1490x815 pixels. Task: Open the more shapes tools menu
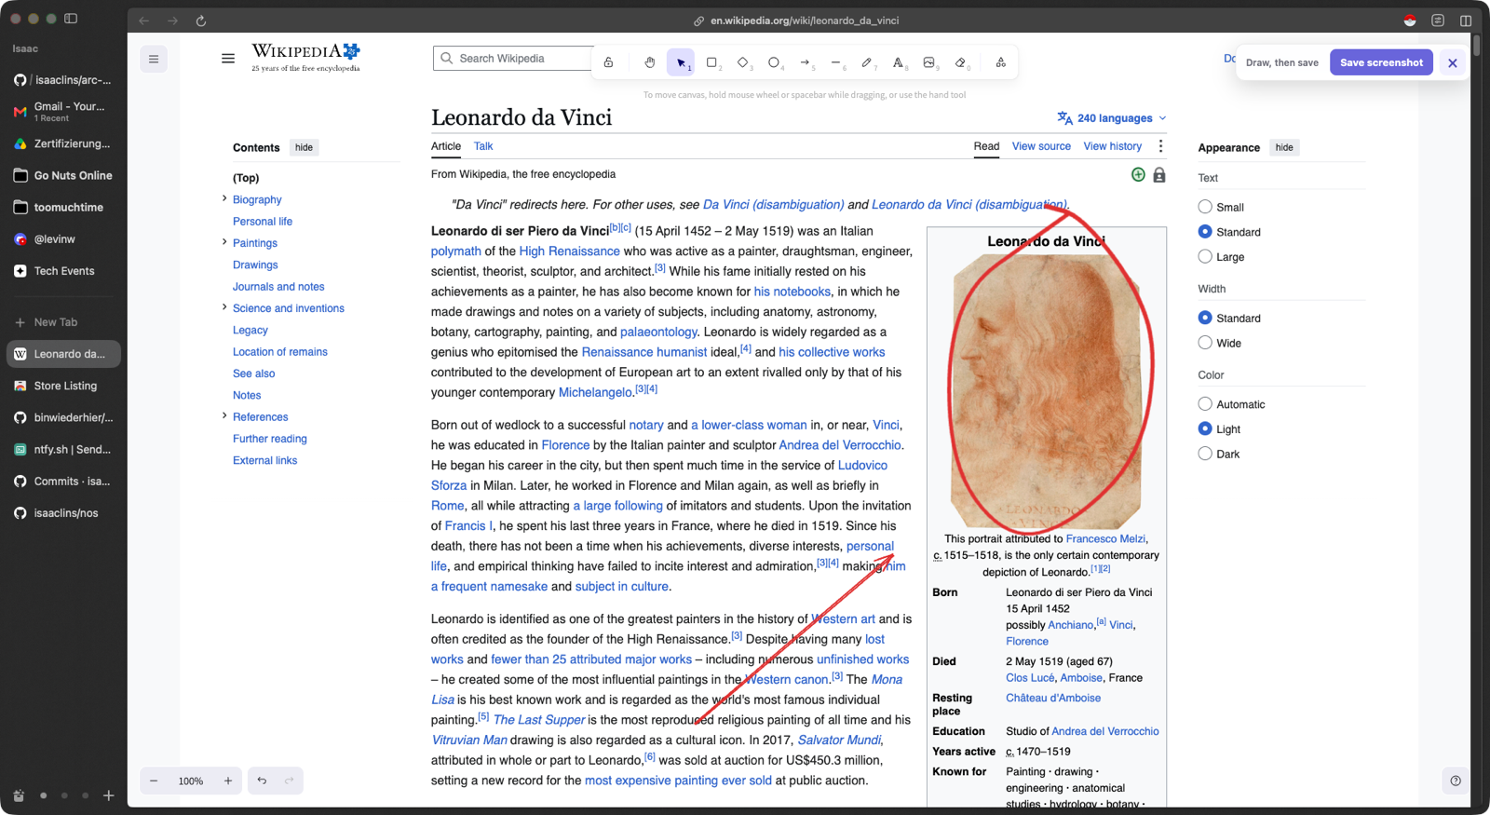coord(1001,62)
